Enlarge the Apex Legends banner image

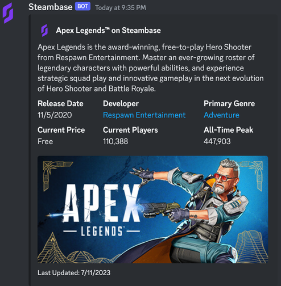153,209
